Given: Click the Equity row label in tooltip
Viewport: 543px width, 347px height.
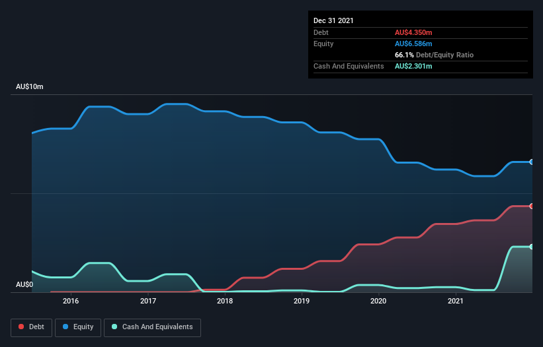Looking at the screenshot, I should click(323, 44).
